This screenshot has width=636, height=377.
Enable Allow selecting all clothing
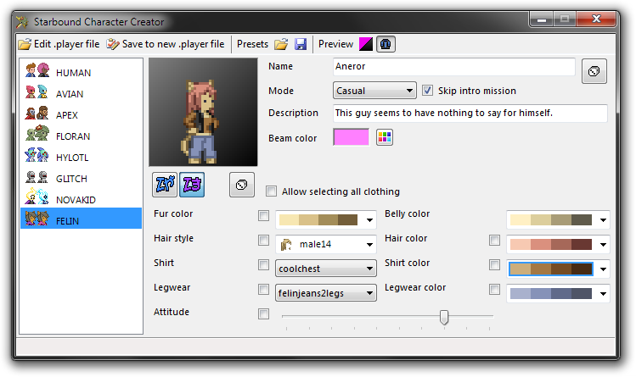(272, 191)
